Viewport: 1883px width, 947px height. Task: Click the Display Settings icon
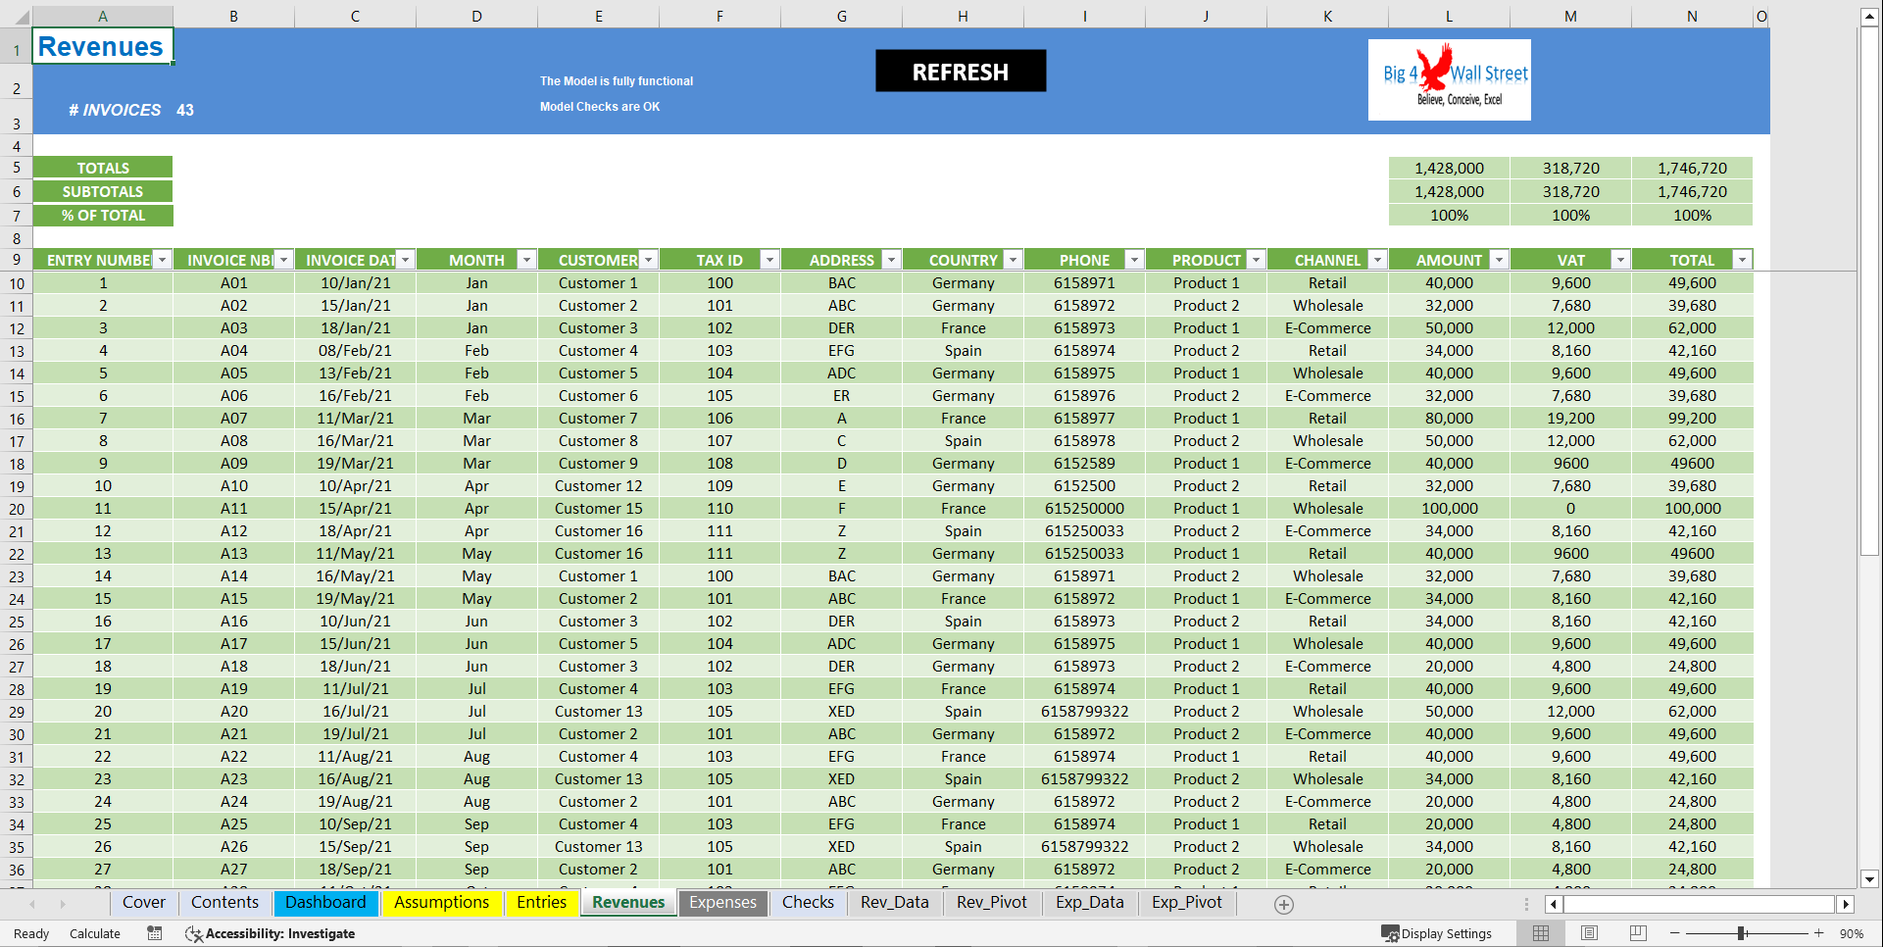1388,933
